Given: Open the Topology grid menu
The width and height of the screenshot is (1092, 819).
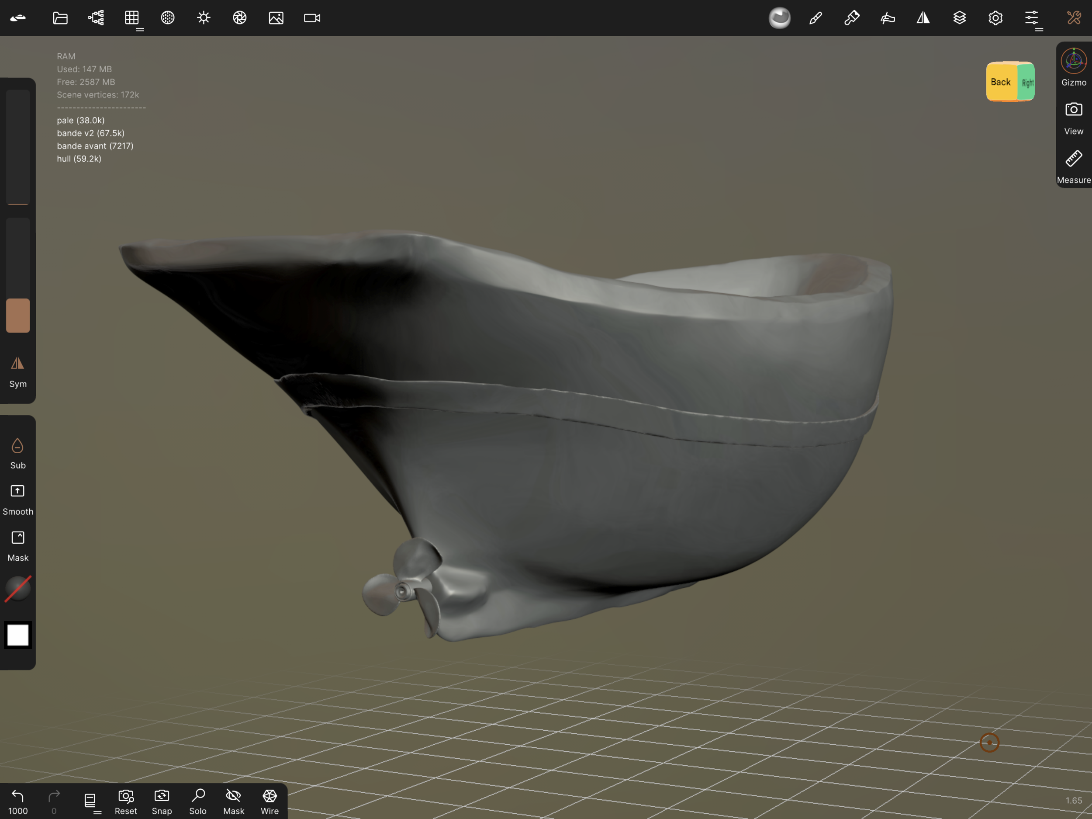Looking at the screenshot, I should pos(132,18).
